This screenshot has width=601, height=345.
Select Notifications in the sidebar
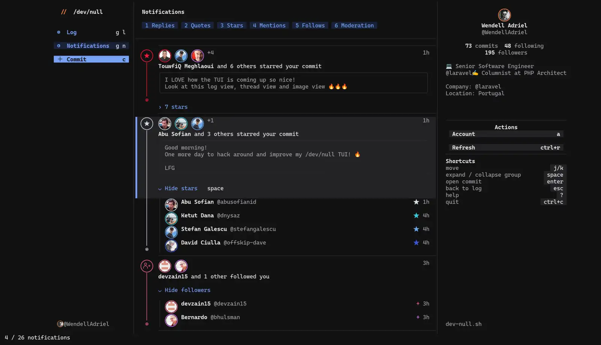(91, 46)
